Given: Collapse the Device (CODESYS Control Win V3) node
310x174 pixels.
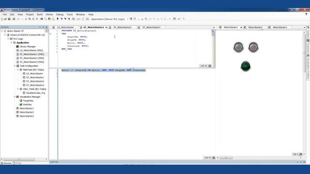Looking at the screenshot, I should click(5, 35).
